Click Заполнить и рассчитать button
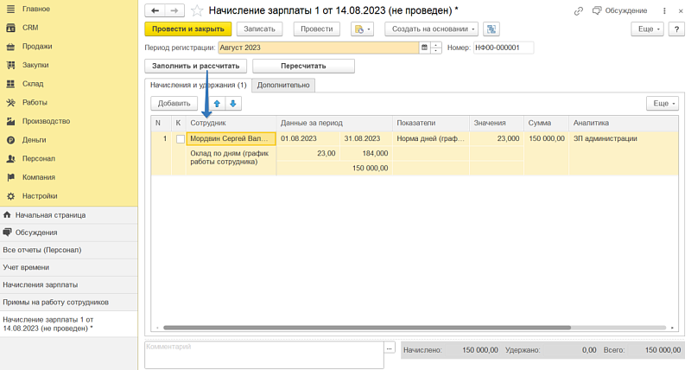 (196, 66)
